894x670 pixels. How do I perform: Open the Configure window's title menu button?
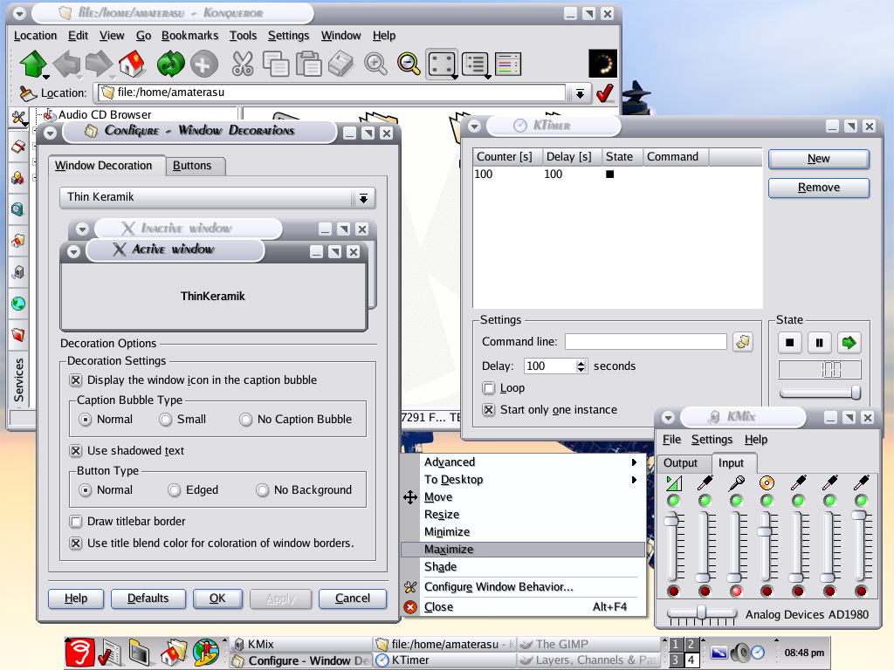[x=50, y=133]
